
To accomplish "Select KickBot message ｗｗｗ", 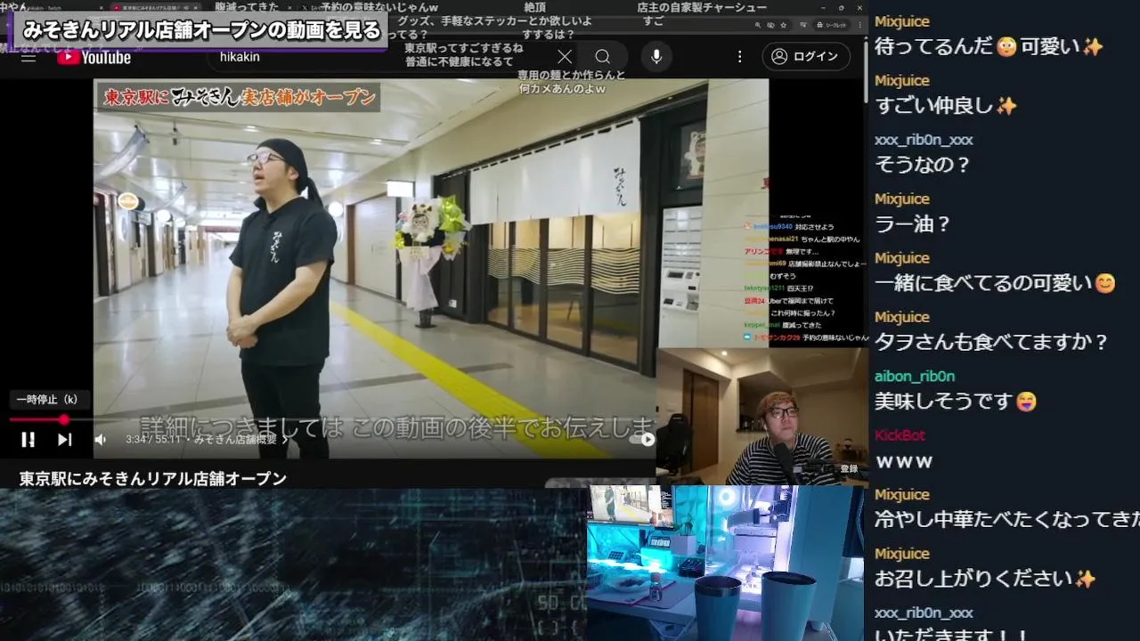I will click(x=904, y=461).
